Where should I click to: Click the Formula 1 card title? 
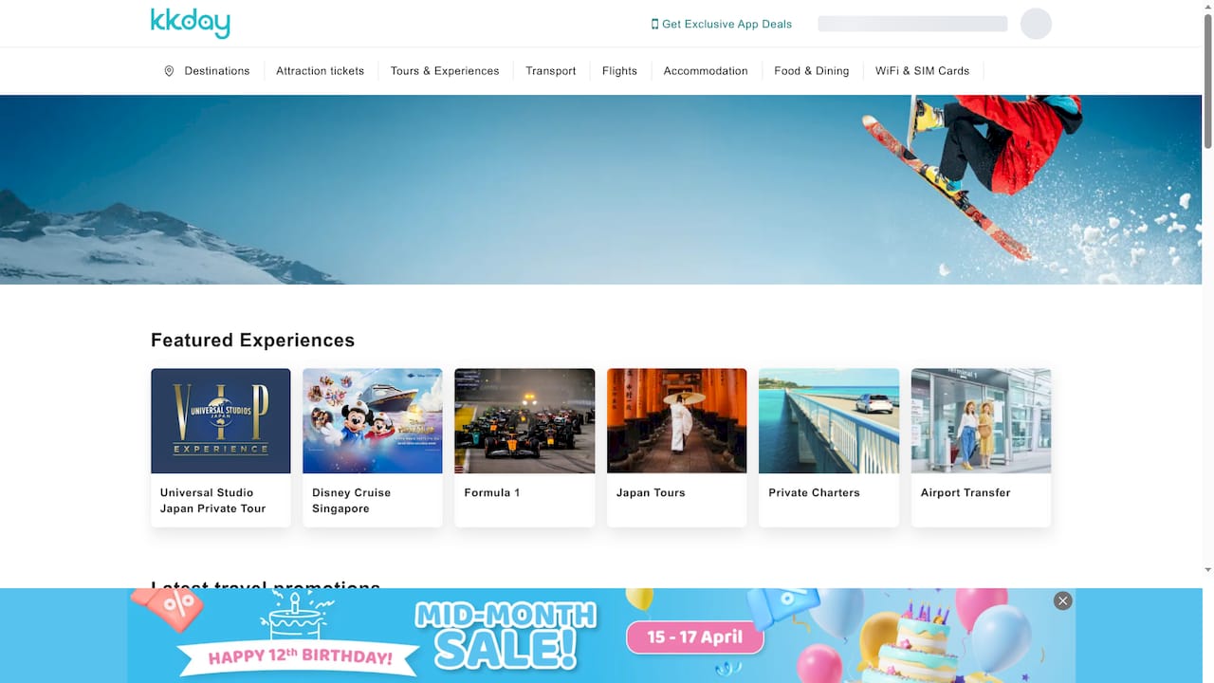492,493
